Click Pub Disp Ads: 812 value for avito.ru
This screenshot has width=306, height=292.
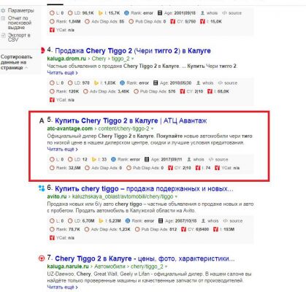coord(173,229)
